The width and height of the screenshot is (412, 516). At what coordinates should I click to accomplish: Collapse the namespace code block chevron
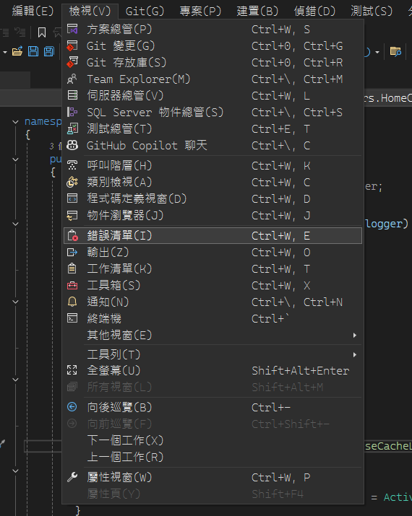15,122
